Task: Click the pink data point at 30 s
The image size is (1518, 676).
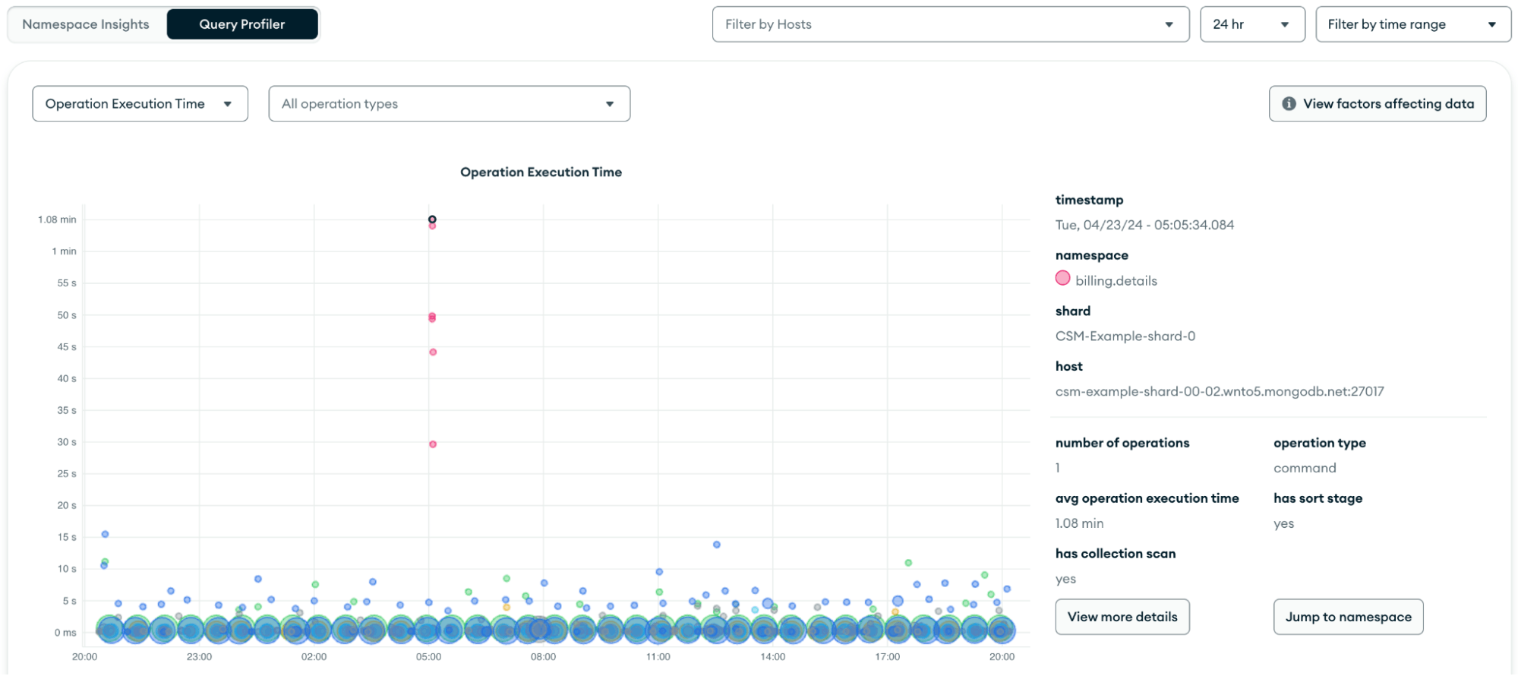Action: (x=433, y=444)
